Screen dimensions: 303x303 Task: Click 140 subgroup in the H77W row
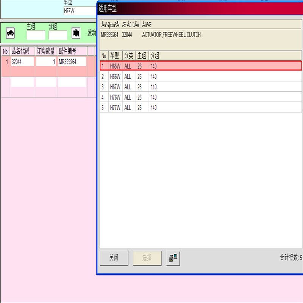[x=154, y=108]
